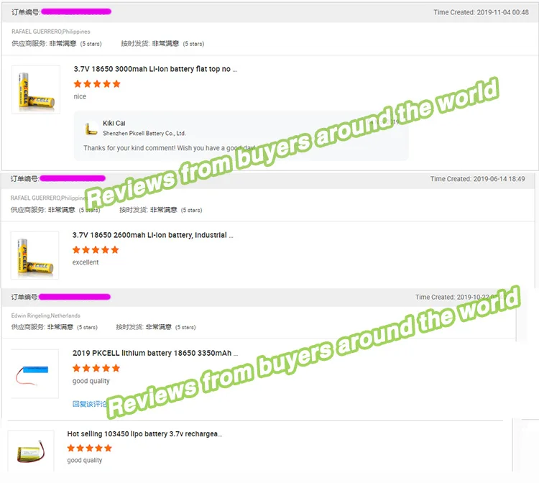This screenshot has width=539, height=483.
Task: Open the 2600mah battery product thumbnail
Action: tap(34, 255)
